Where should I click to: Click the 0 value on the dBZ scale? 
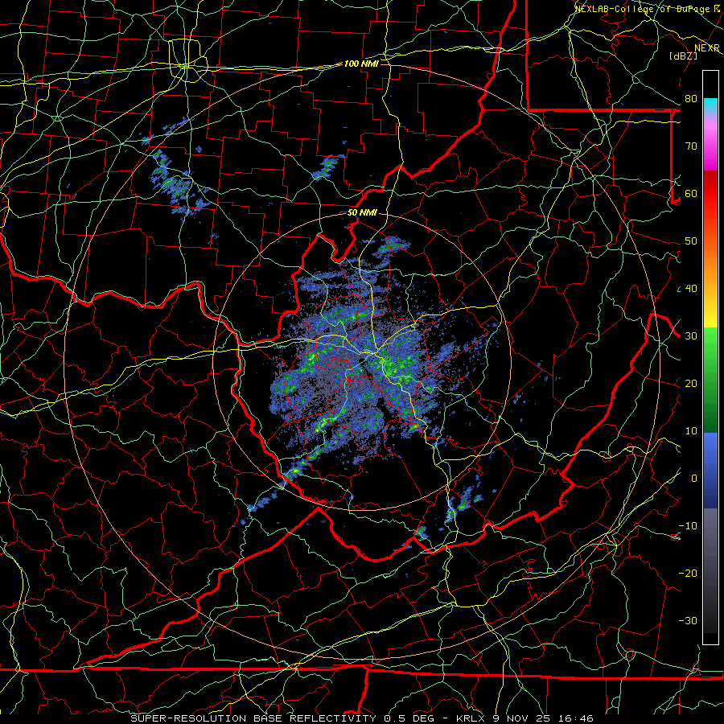pyautogui.click(x=694, y=479)
